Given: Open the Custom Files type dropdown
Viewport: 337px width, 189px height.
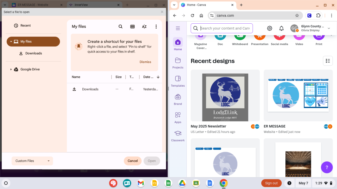Looking at the screenshot, I should (32, 161).
